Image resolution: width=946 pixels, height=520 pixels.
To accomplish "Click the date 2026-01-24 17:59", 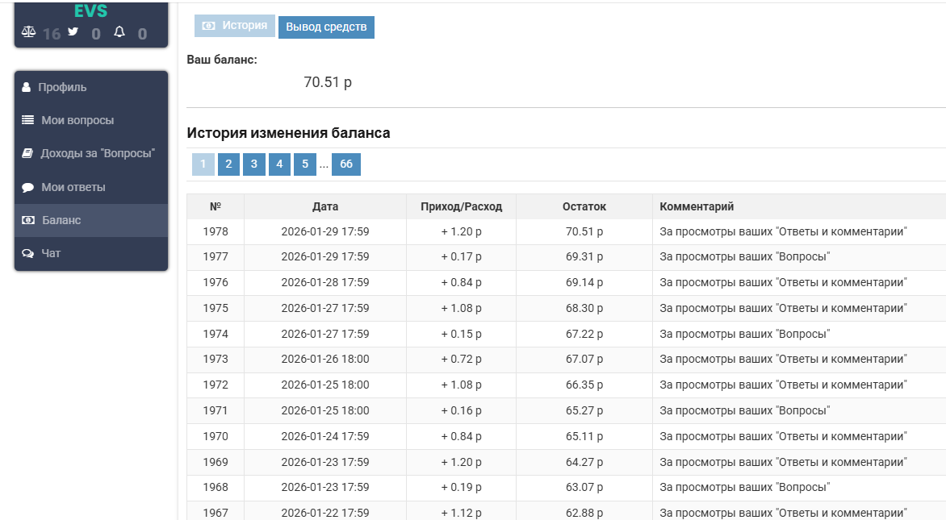I will (325, 436).
